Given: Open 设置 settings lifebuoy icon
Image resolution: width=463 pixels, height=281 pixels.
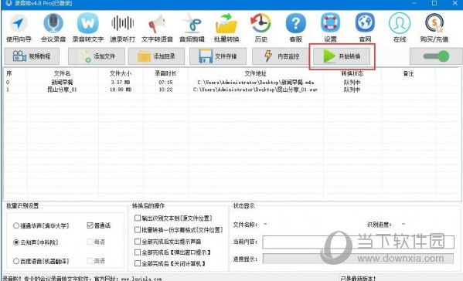Looking at the screenshot, I should tap(330, 28).
